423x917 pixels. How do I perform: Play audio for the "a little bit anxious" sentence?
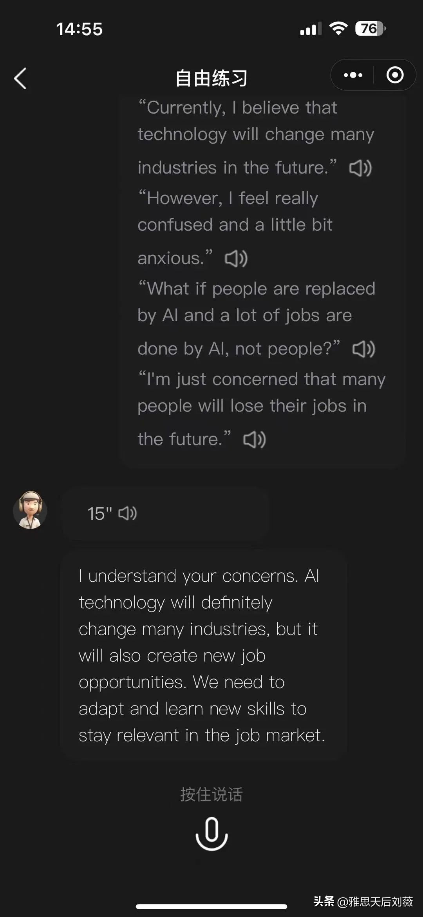click(237, 259)
